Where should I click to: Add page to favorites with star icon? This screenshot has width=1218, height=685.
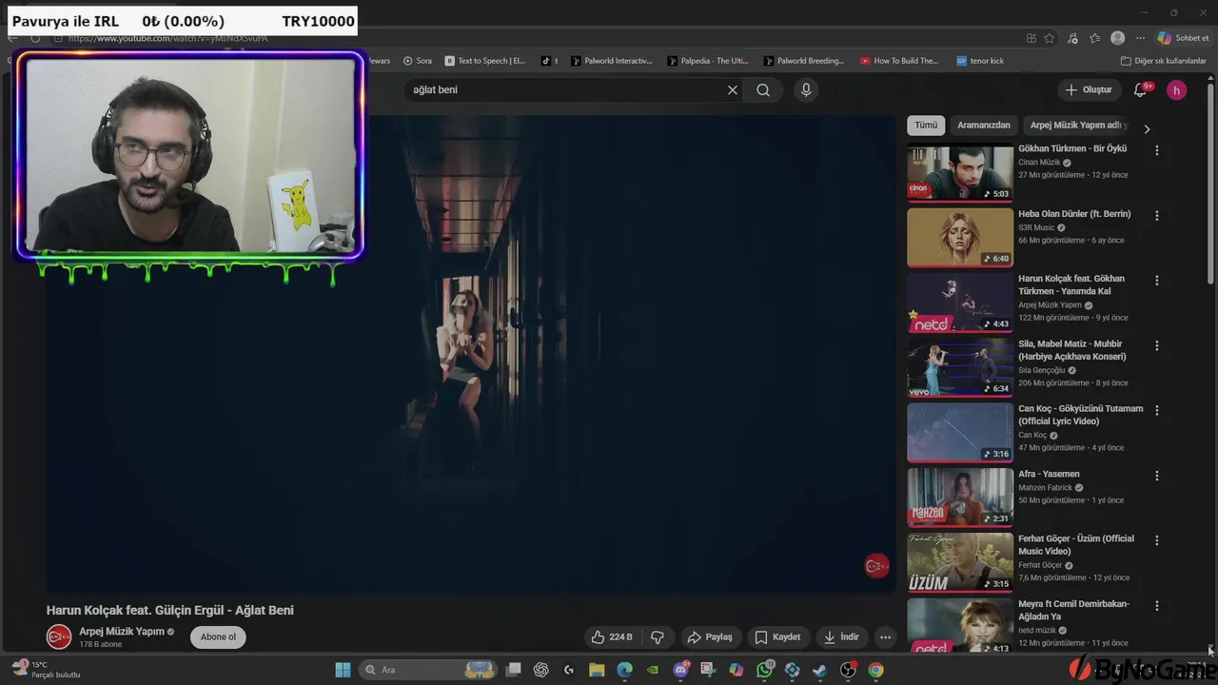click(1050, 38)
